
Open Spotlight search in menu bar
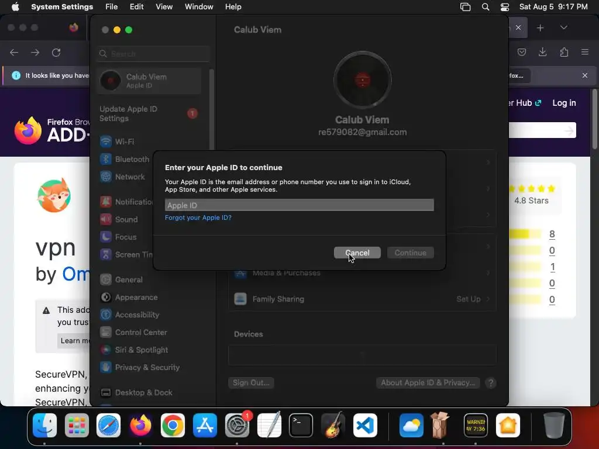485,7
